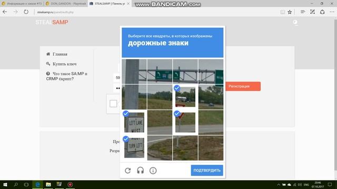Open the volume control in tray

[300, 184]
